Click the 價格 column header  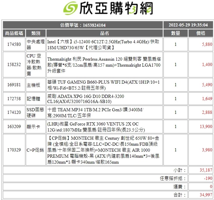click(201, 33)
